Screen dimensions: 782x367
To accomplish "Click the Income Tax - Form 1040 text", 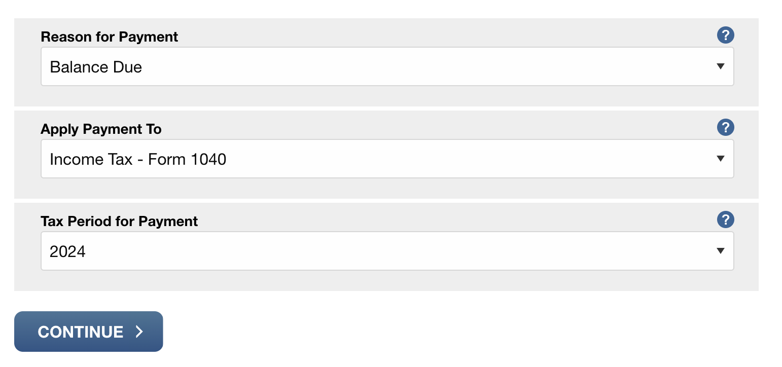I will coord(138,160).
